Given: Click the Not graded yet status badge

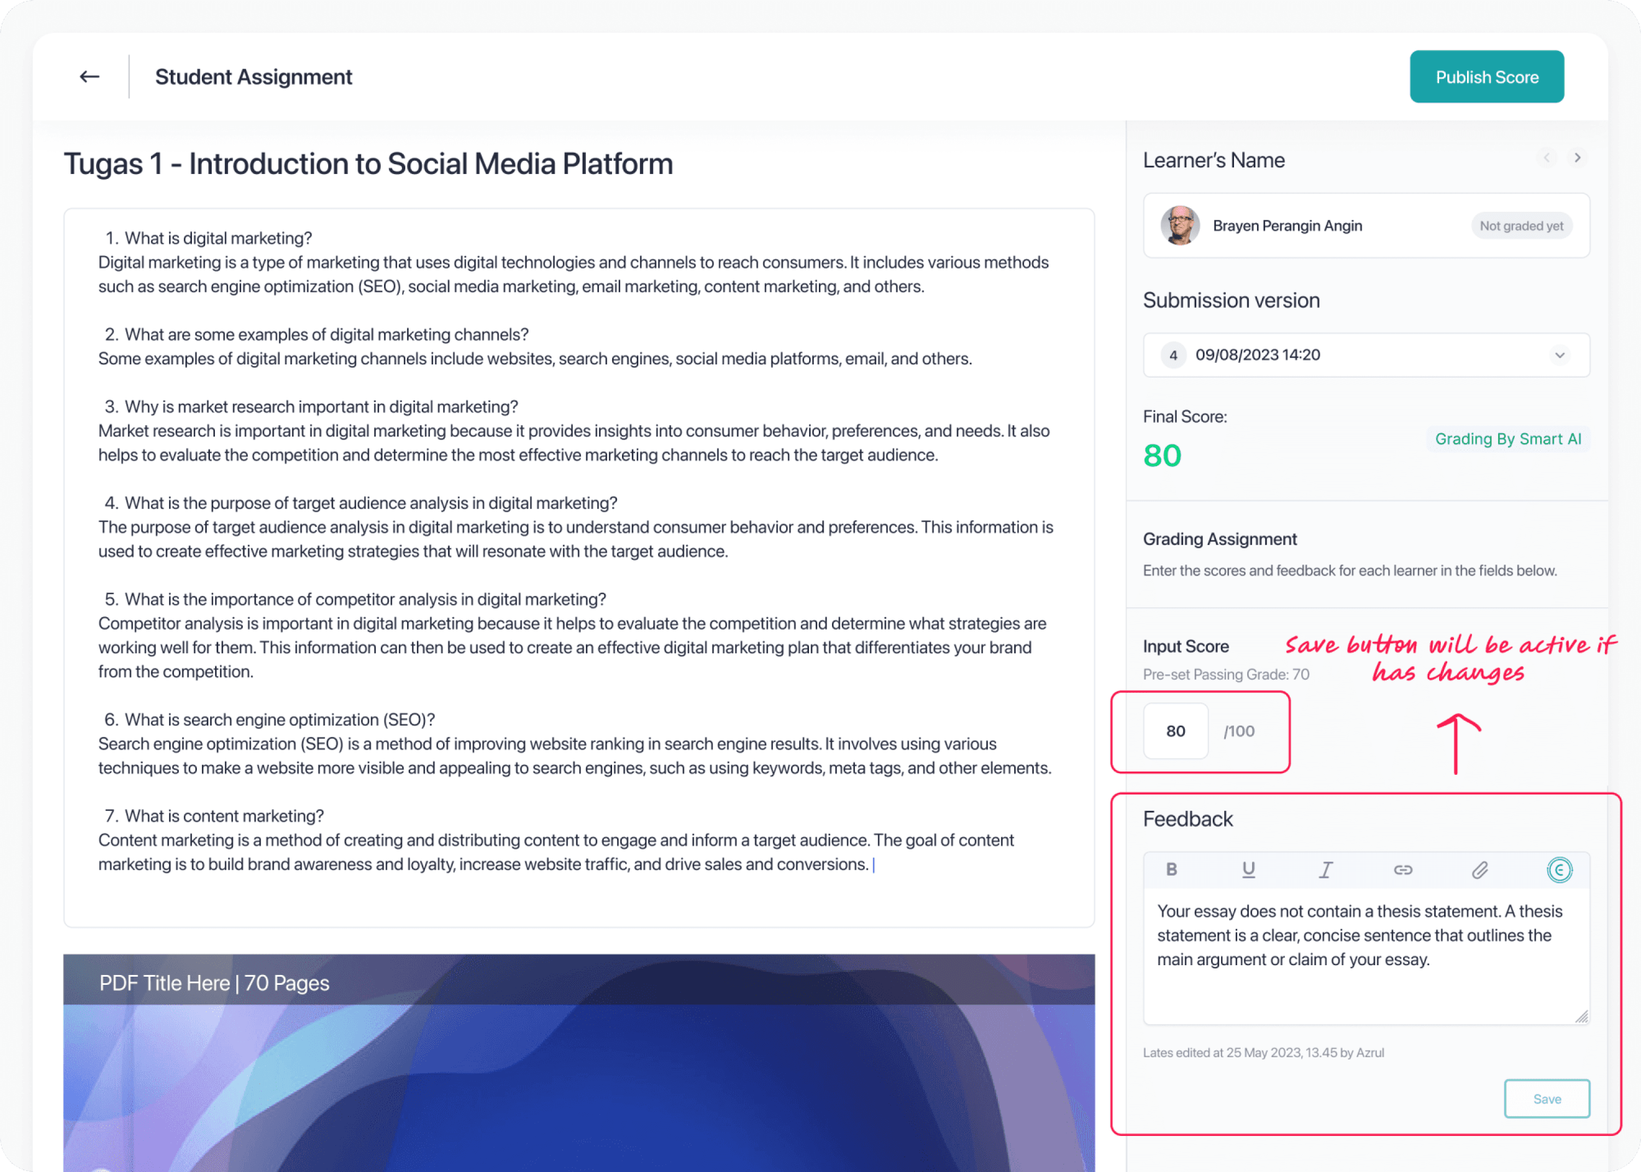Looking at the screenshot, I should [x=1521, y=226].
